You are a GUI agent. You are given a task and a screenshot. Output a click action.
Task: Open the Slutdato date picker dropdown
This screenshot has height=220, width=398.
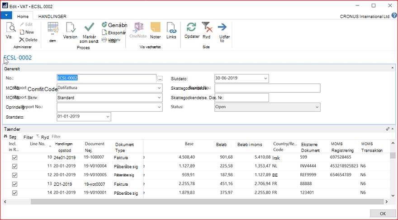(x=265, y=78)
